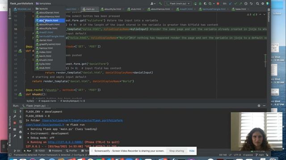The height and width of the screenshot is (160, 286).
Task: Open the Git tool window tab
Action: click(17, 151)
